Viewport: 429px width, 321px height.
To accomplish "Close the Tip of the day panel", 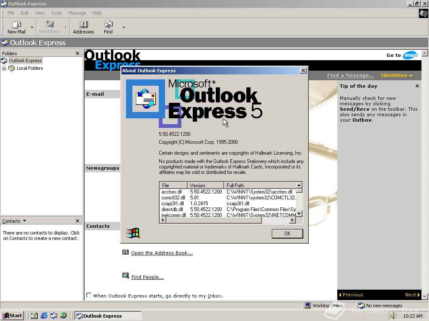I will [x=417, y=86].
